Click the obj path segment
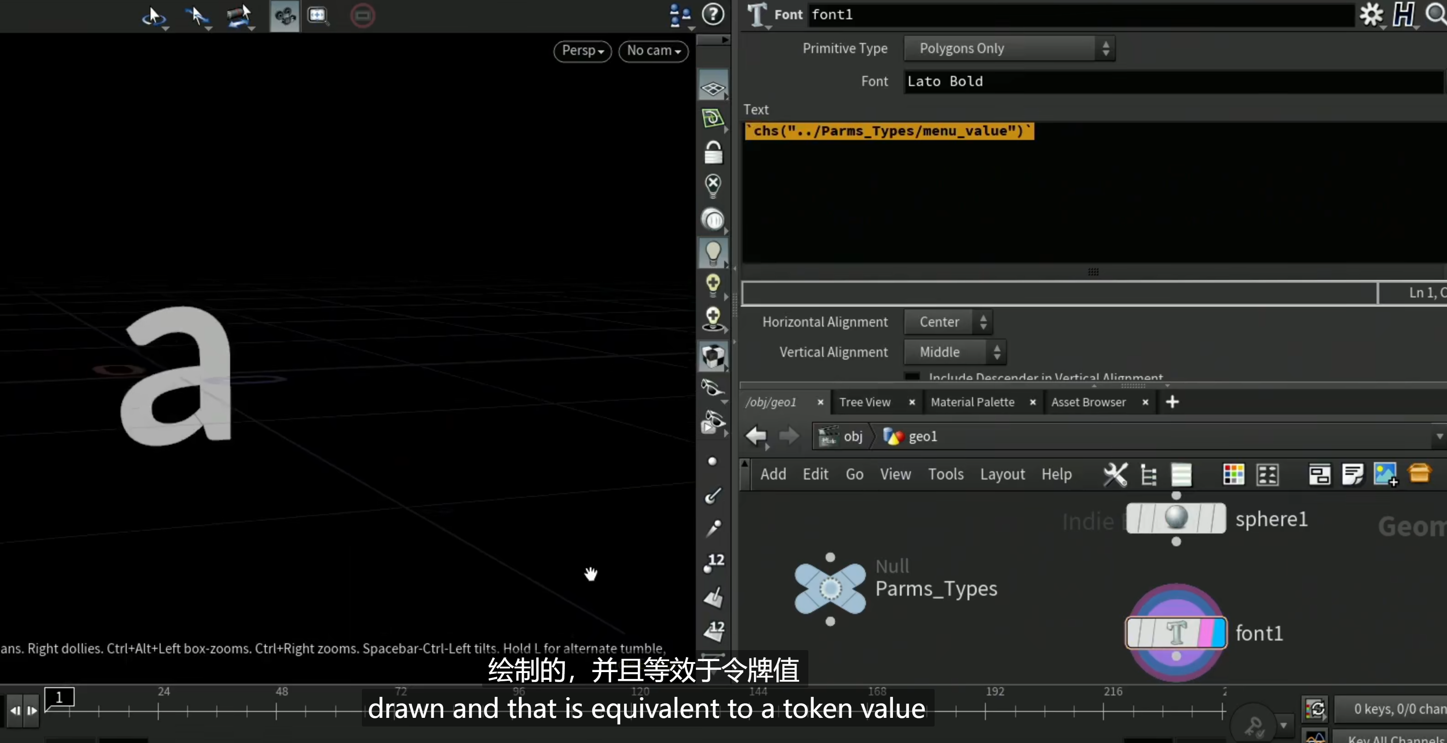1447x743 pixels. 842,436
